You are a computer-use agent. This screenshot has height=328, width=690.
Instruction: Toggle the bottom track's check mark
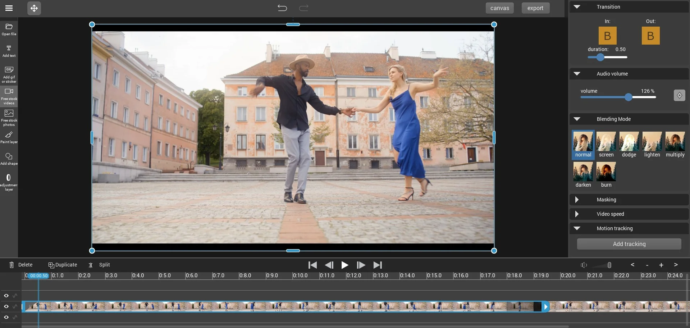click(x=15, y=317)
